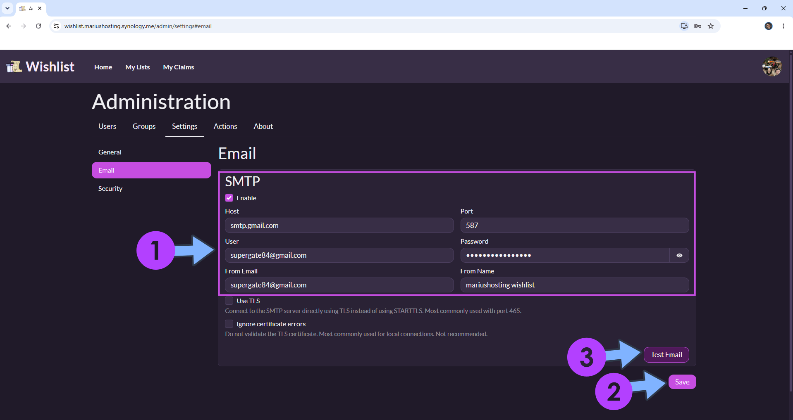Bookmark this page with star icon
The width and height of the screenshot is (793, 420).
(711, 26)
